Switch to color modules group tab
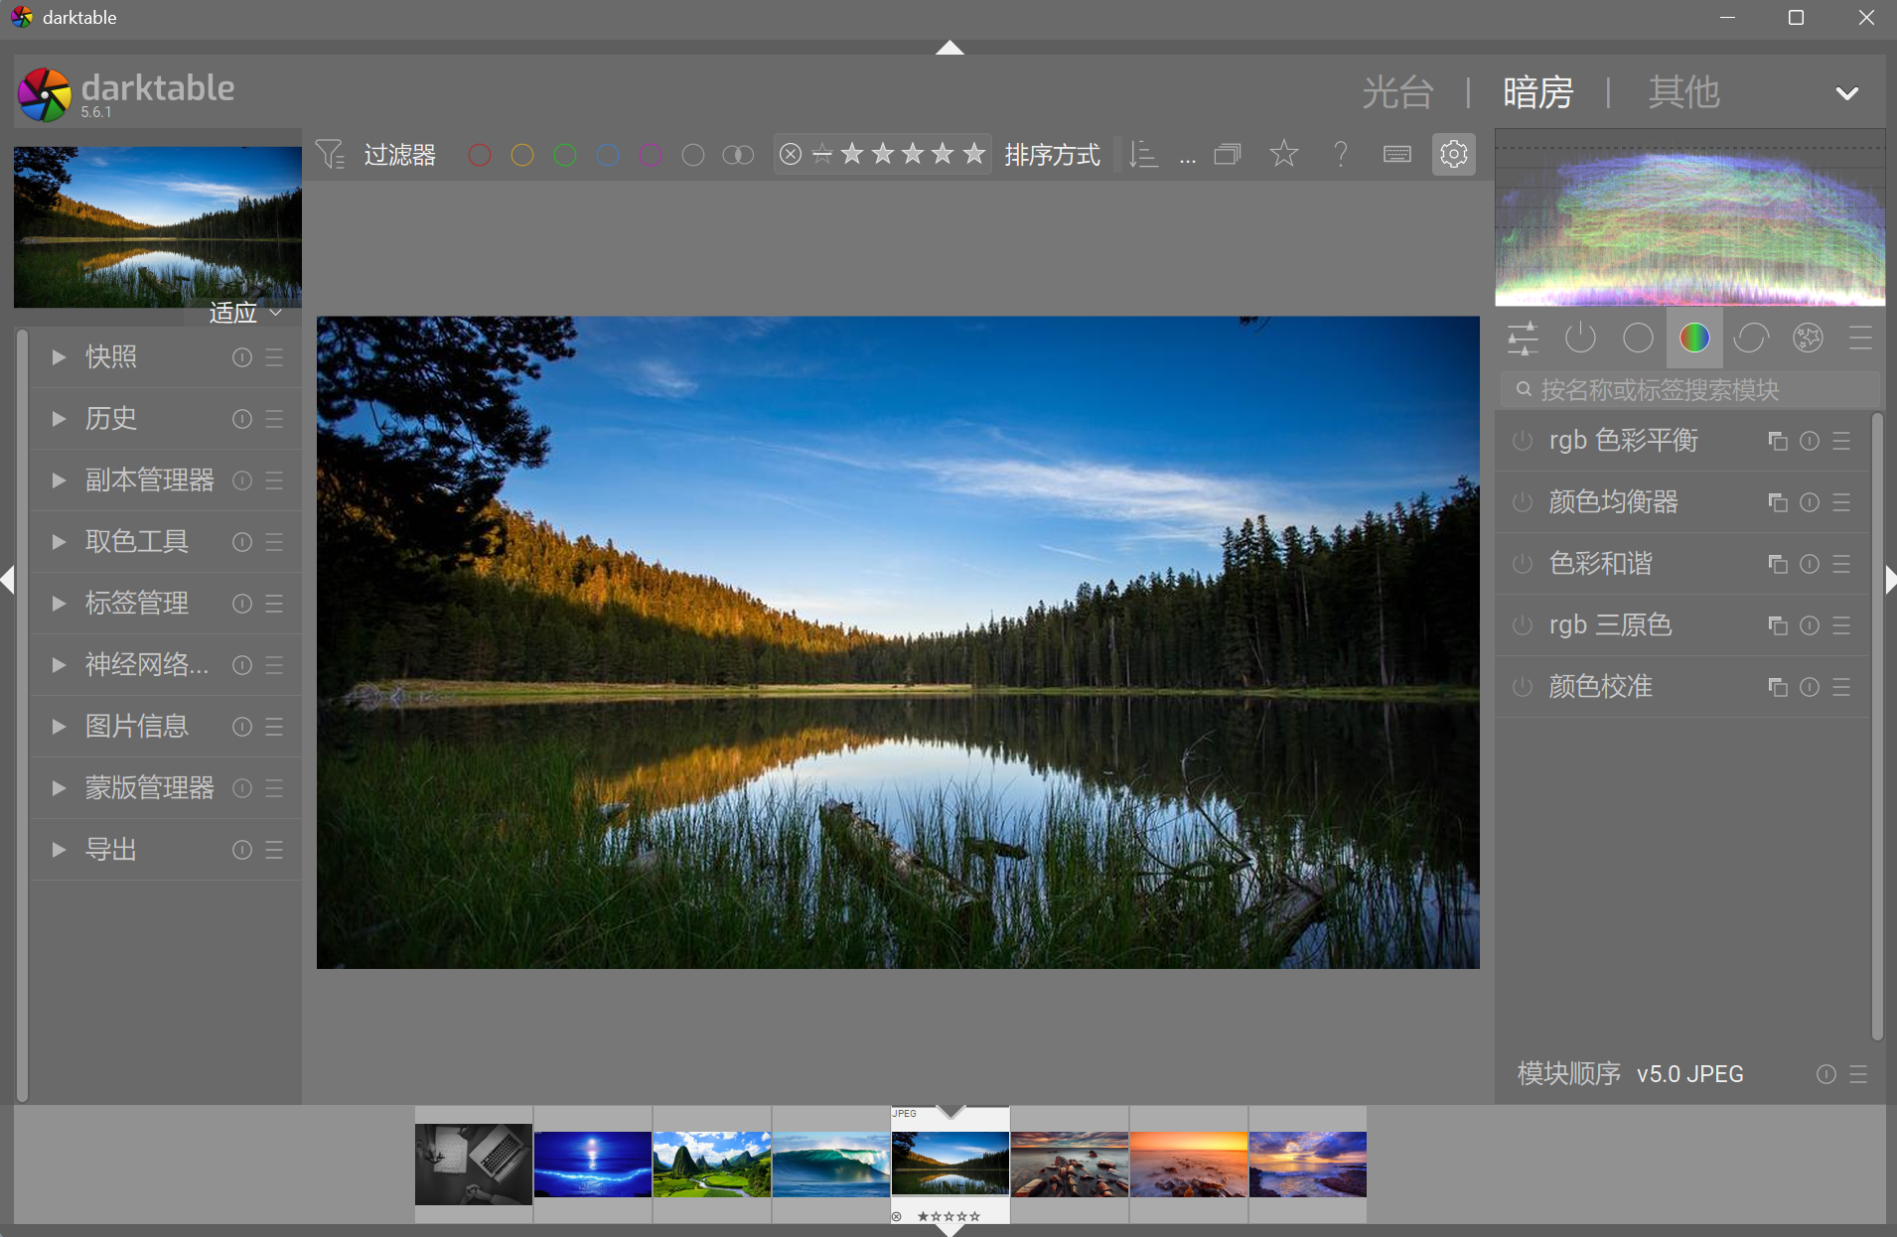Viewport: 1897px width, 1237px height. coord(1694,339)
